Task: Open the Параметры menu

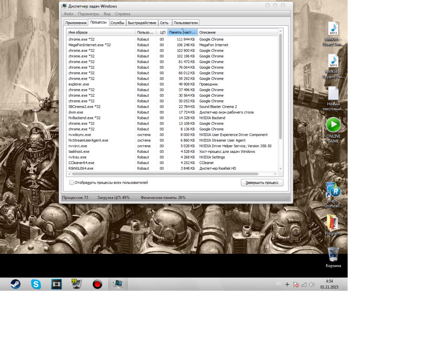Action: [88, 14]
